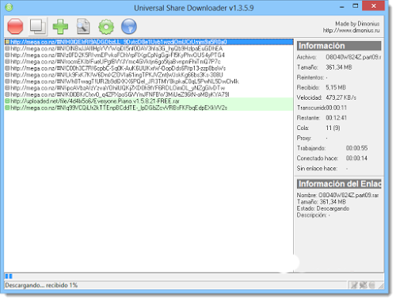Viewport: 396px width, 301px height.
Task: Click the Trabajando 00:00:55 value
Action: click(x=356, y=148)
